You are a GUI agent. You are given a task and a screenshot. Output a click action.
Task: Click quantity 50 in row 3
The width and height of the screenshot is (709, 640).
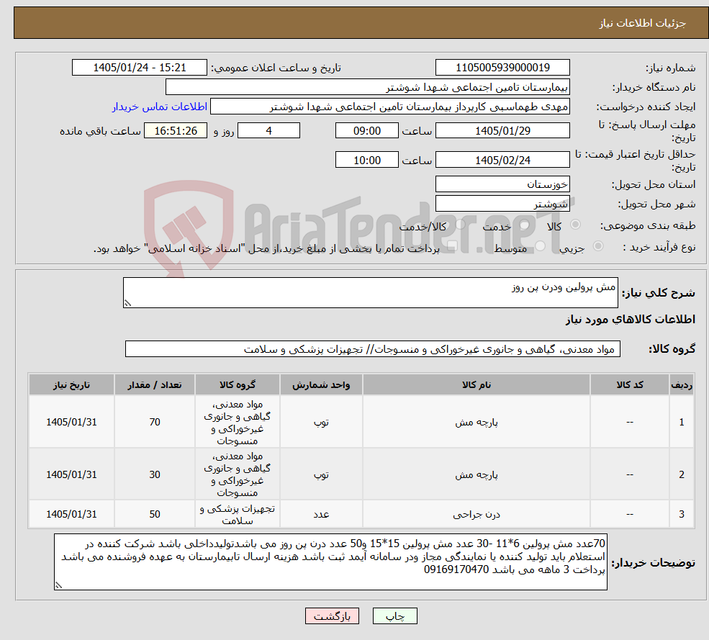155,514
